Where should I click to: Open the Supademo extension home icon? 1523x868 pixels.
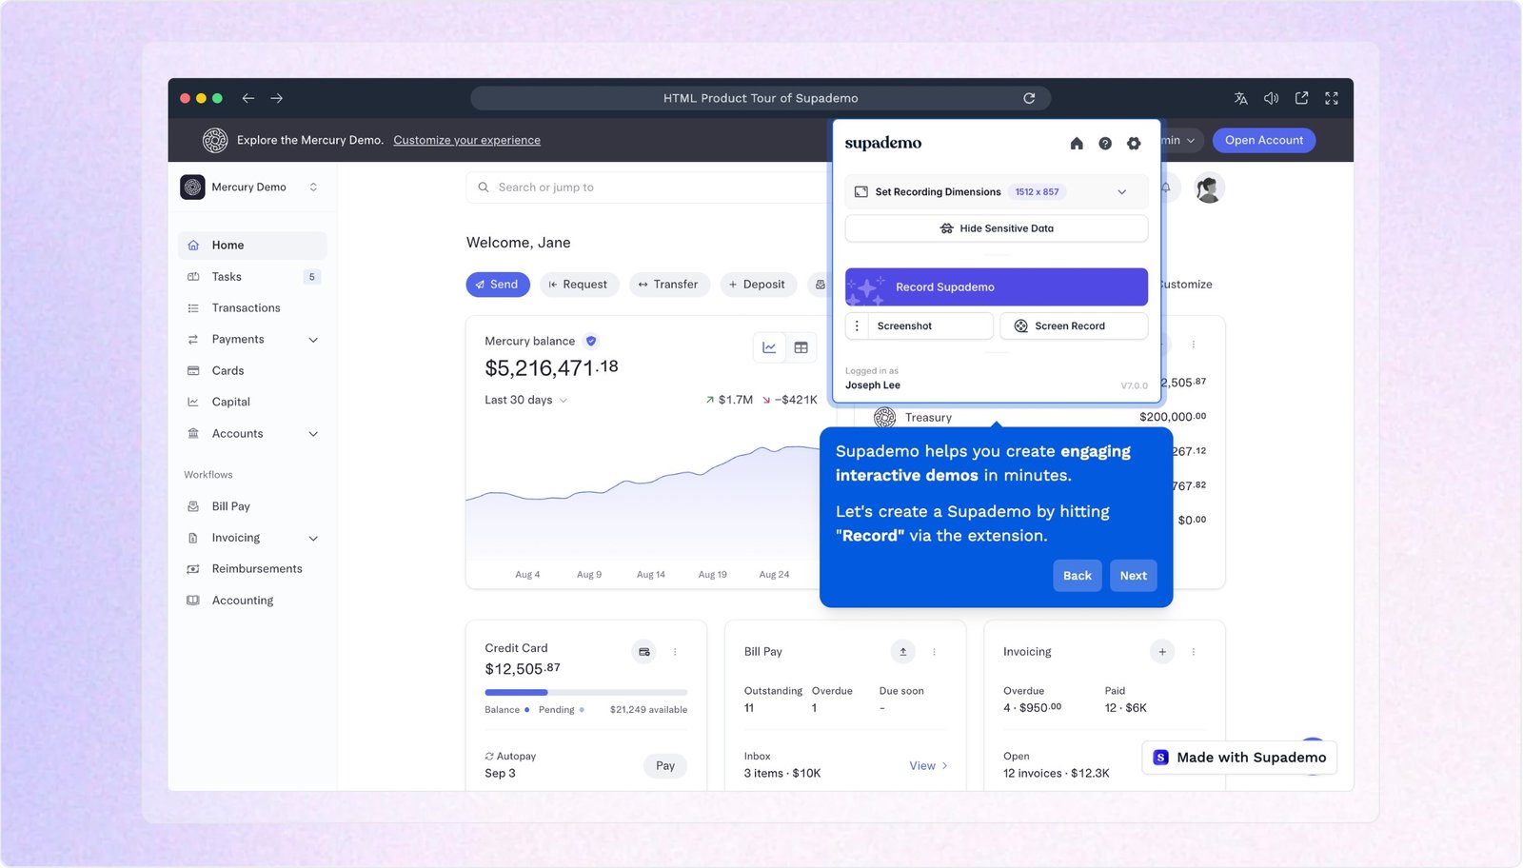point(1077,144)
